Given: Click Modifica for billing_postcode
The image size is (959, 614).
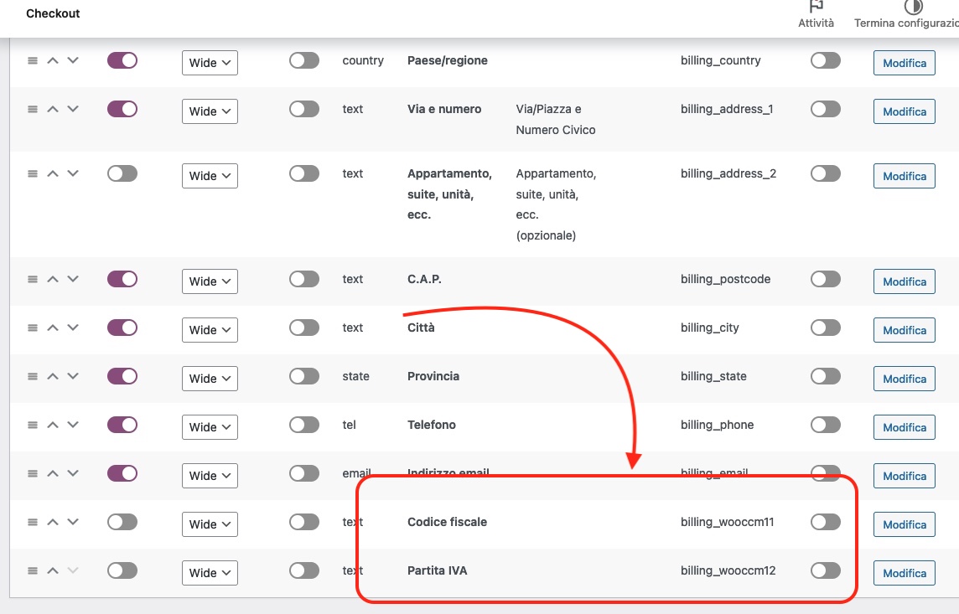Looking at the screenshot, I should tap(904, 281).
